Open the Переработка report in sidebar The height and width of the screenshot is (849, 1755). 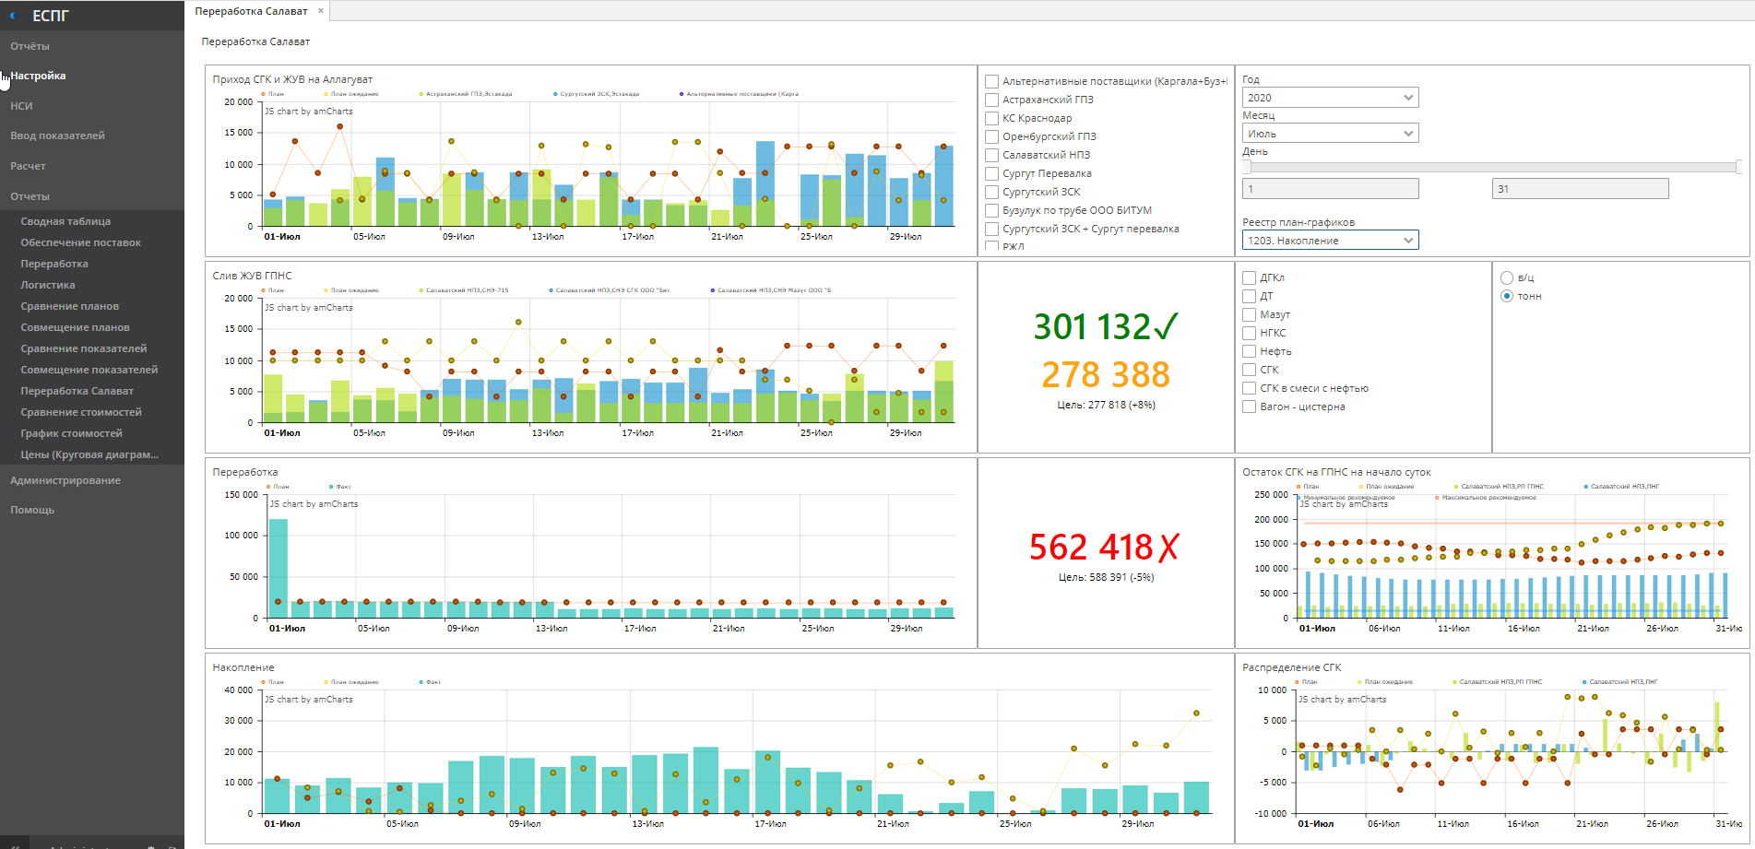pos(54,264)
